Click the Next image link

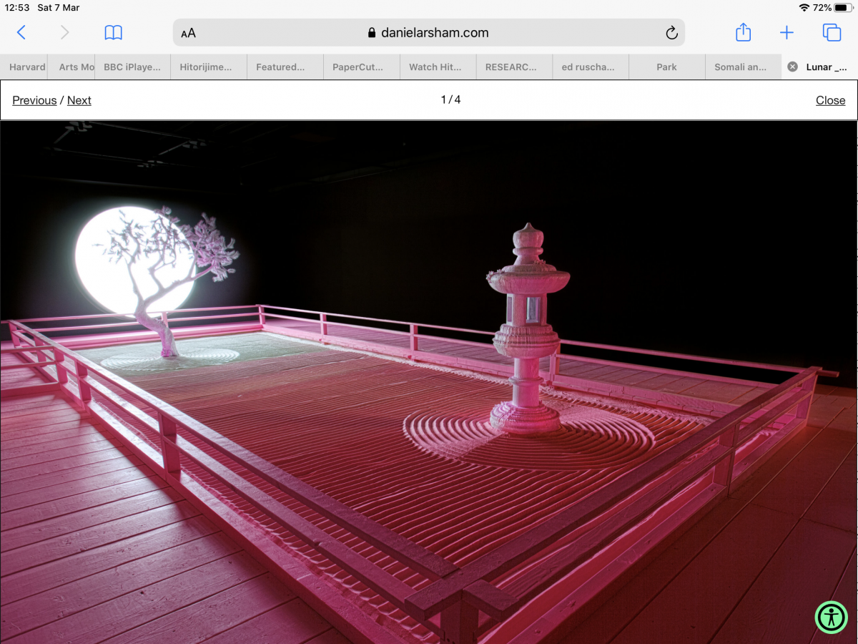click(x=79, y=100)
